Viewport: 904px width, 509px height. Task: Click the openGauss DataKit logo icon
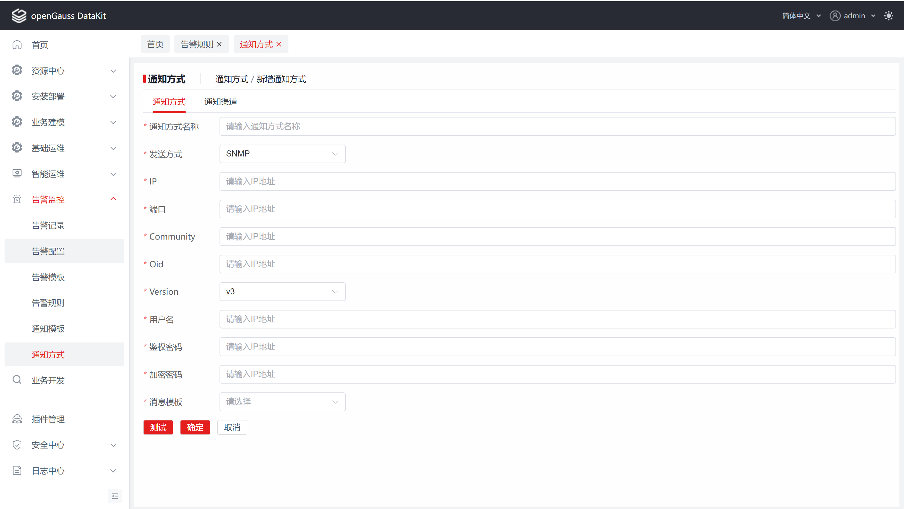point(19,16)
